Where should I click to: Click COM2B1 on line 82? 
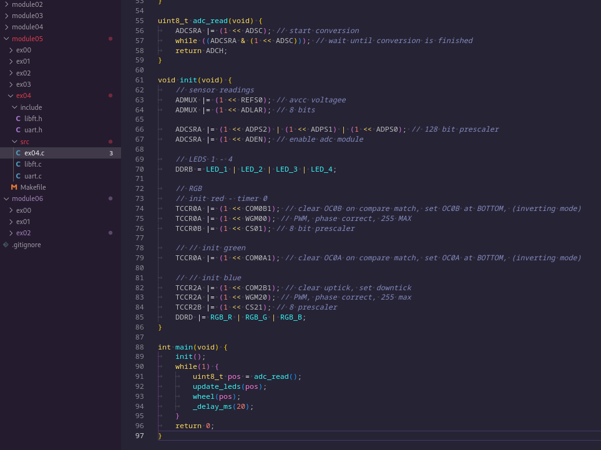coord(258,288)
